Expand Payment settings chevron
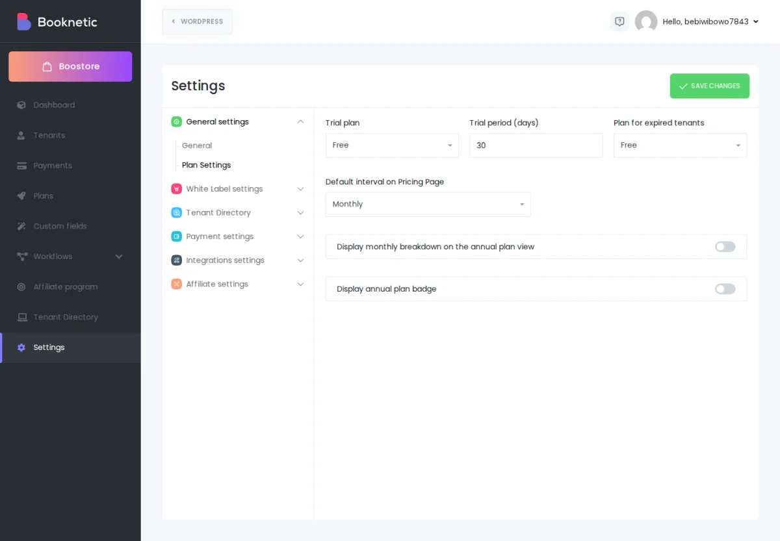 pos(300,236)
